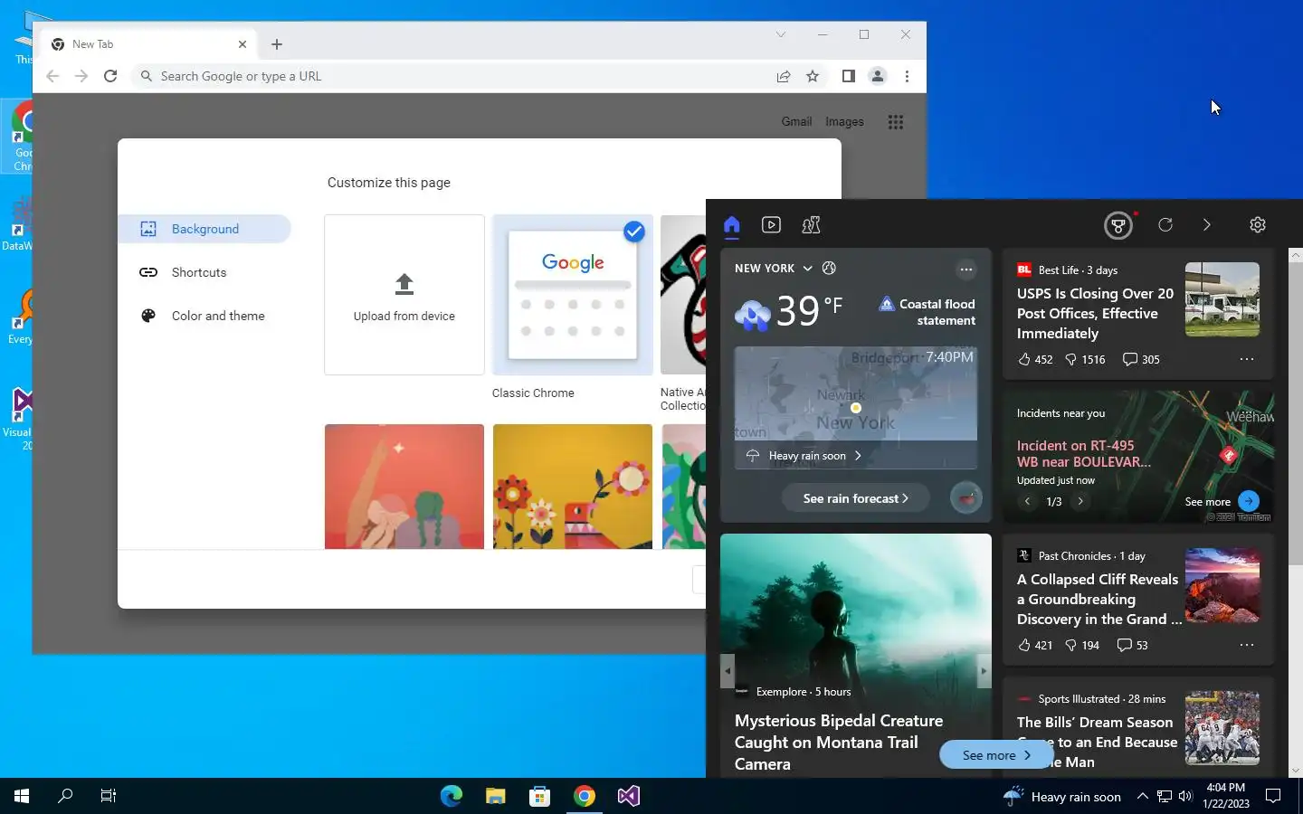Open more options for USPS article
Screen dimensions: 1303x814
[1247, 359]
